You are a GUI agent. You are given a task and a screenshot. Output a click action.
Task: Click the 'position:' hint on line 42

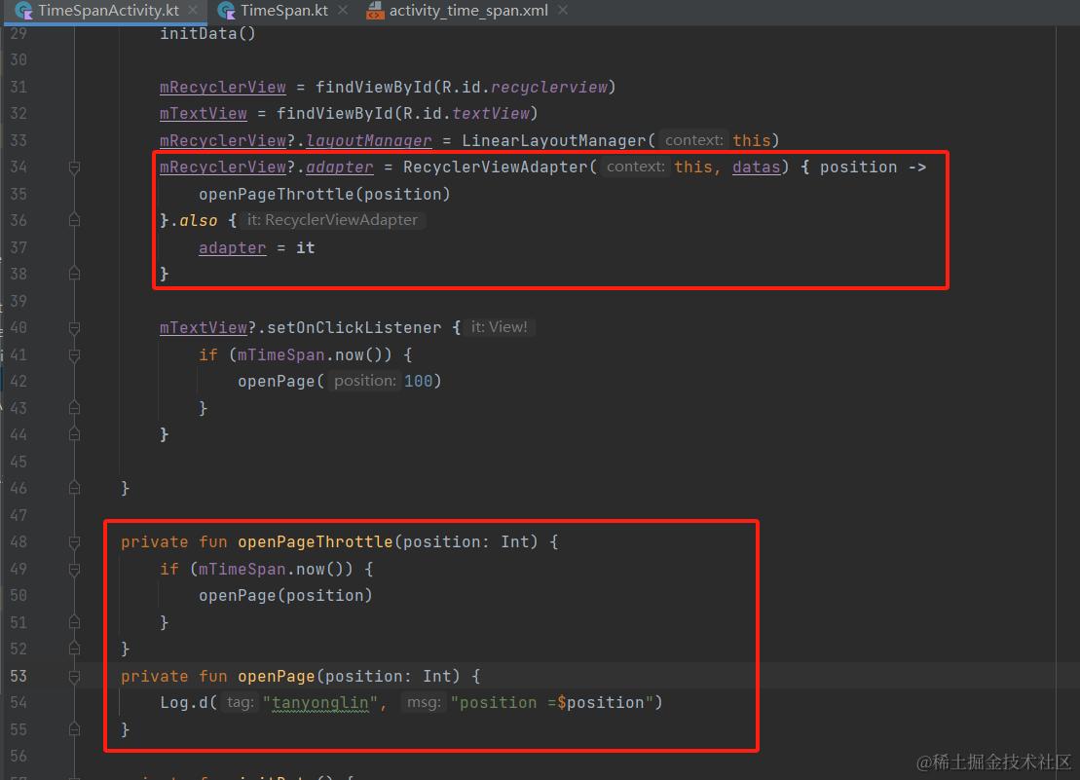point(364,381)
